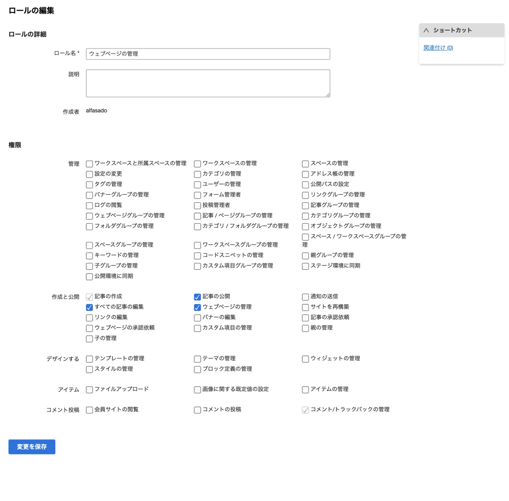
Task: Uncheck すべての記事の編集 permission
Action: click(x=89, y=307)
